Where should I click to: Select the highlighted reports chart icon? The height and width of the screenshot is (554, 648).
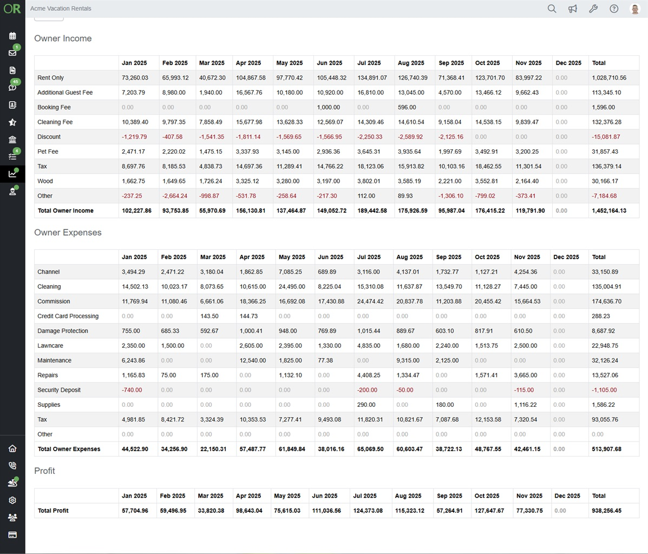click(x=12, y=174)
